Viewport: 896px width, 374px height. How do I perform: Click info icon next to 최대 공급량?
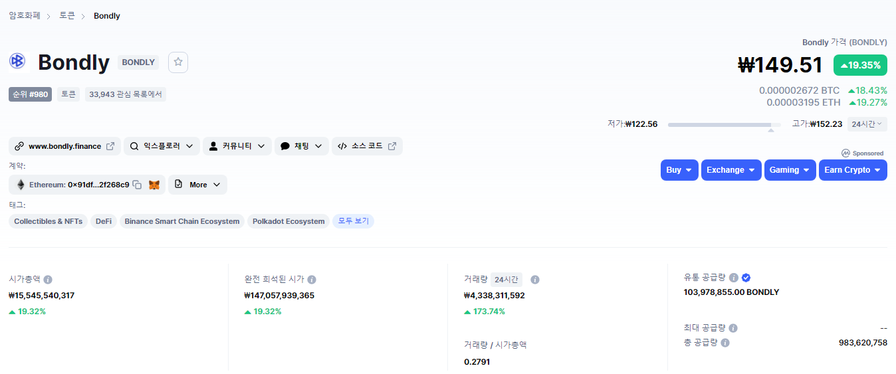(733, 328)
